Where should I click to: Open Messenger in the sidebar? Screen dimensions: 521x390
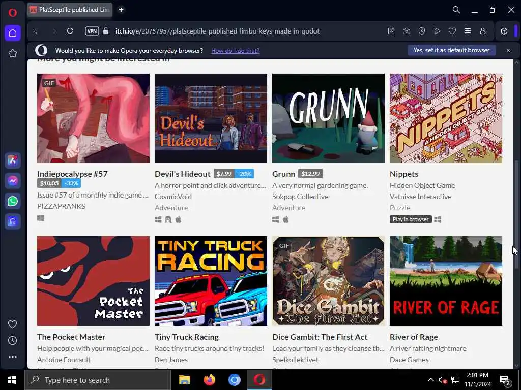point(13,181)
